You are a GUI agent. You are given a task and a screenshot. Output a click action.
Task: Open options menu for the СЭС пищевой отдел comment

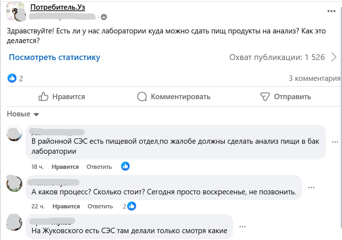(334, 142)
